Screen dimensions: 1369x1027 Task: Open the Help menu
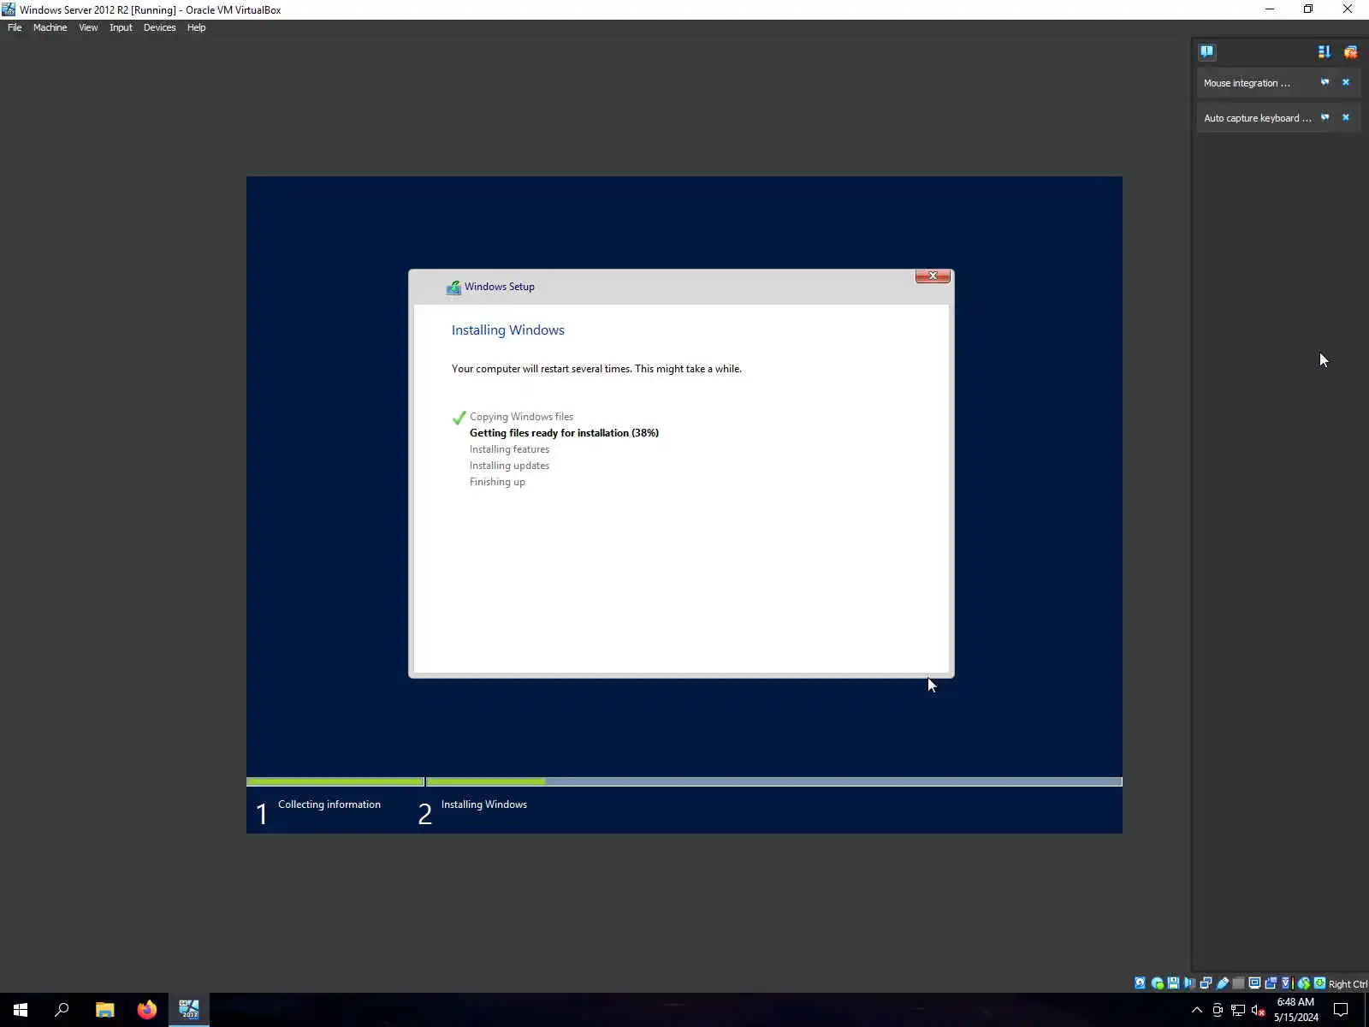tap(196, 27)
